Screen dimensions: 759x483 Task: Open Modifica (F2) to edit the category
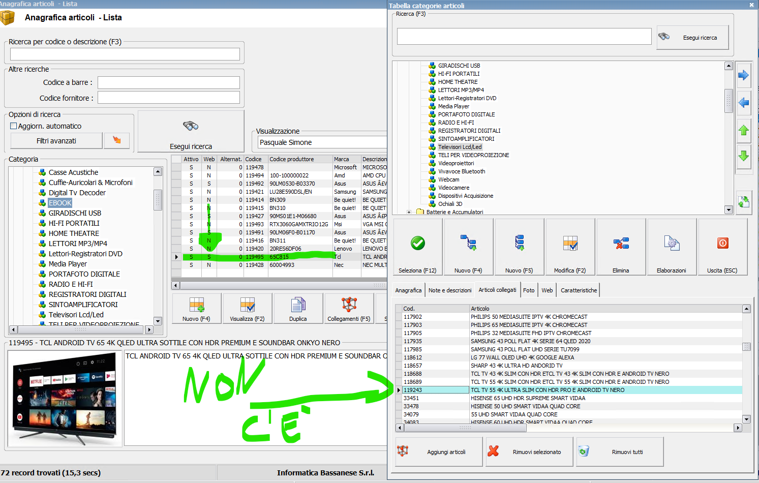point(570,247)
